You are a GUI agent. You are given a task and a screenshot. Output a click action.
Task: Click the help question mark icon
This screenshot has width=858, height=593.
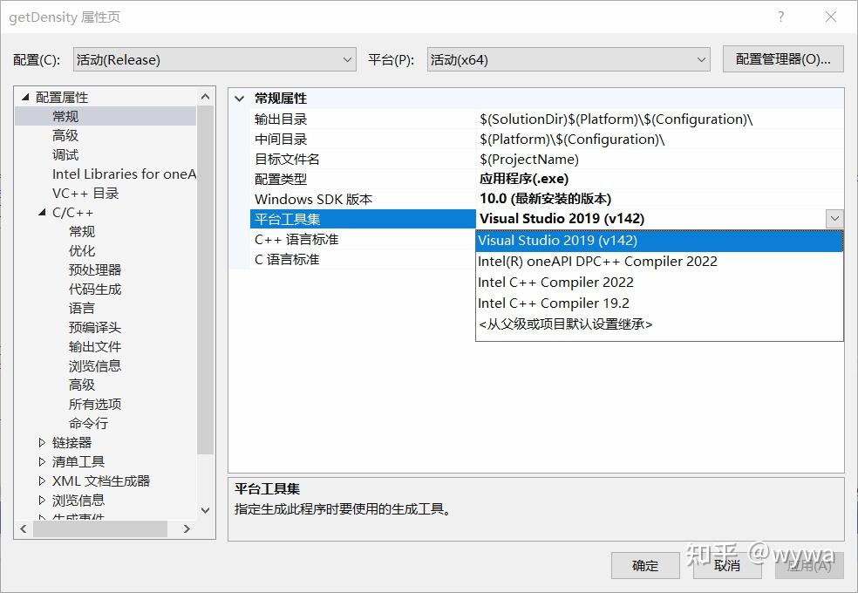coord(782,17)
